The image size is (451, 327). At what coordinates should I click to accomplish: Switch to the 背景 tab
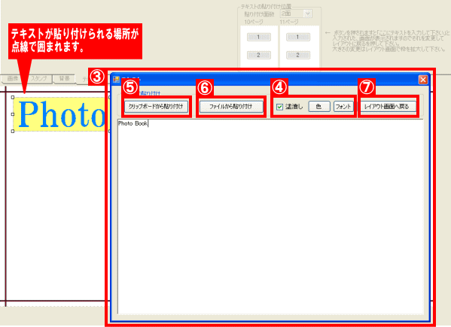pos(65,79)
